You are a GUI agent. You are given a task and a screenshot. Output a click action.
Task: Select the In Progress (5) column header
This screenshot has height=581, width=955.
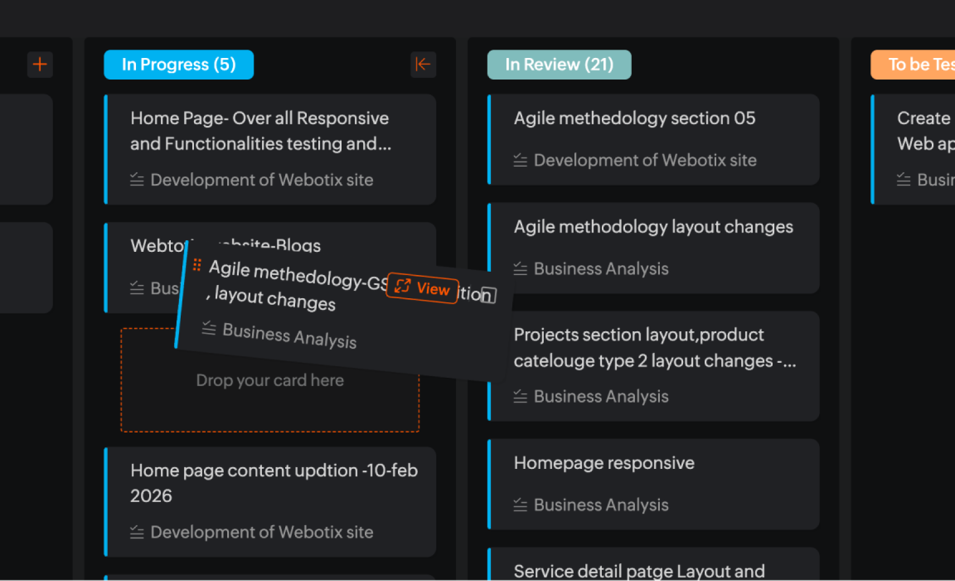pyautogui.click(x=179, y=65)
